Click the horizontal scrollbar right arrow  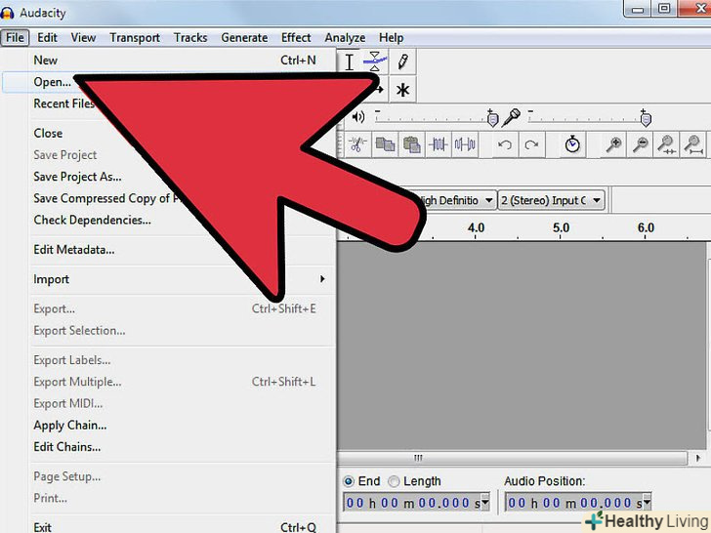(698, 458)
